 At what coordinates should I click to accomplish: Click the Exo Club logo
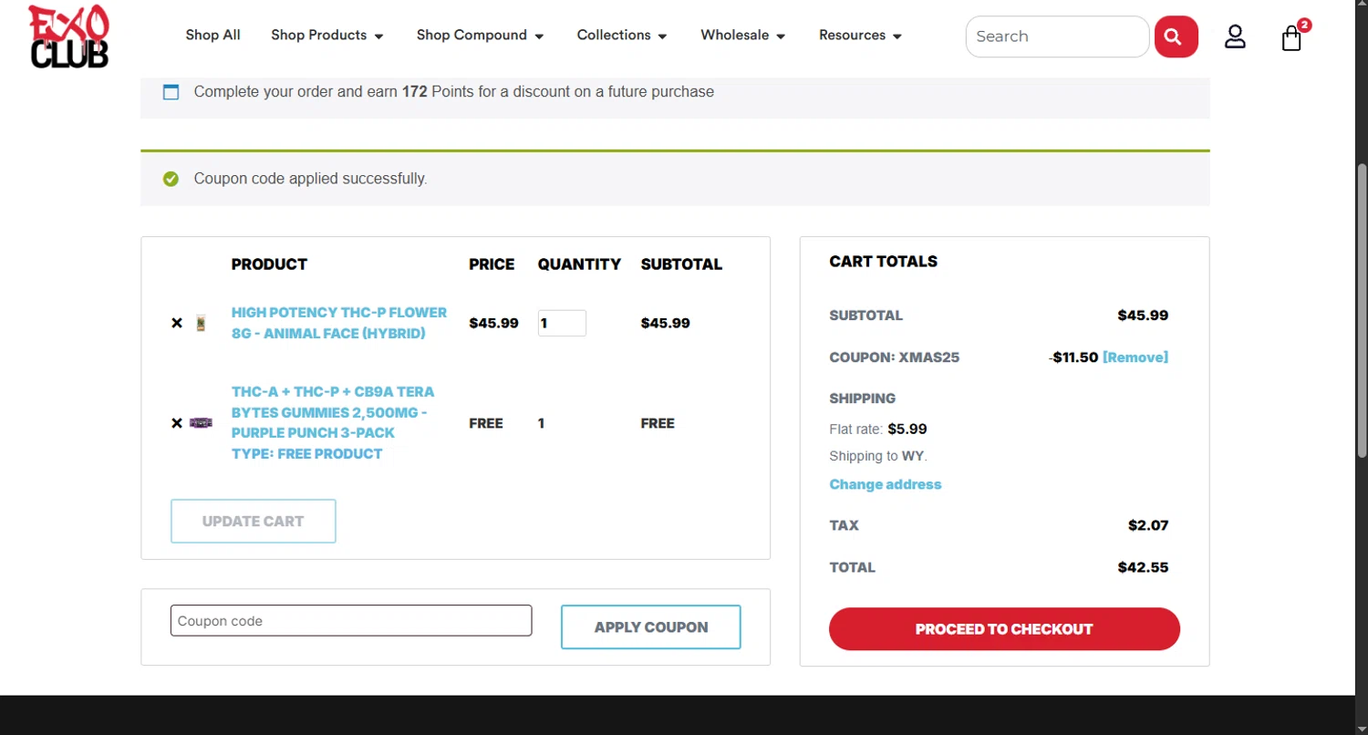pyautogui.click(x=68, y=36)
